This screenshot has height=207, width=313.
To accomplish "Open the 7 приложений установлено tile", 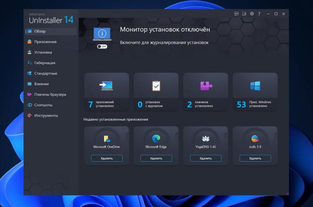I will point(106,92).
